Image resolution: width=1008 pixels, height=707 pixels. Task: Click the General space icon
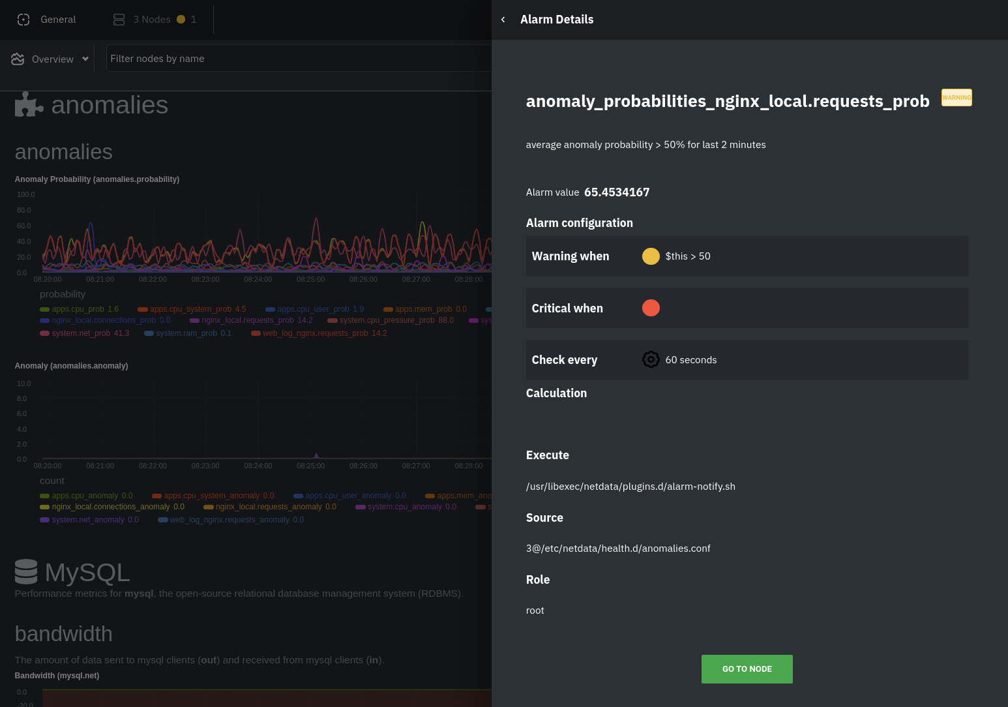point(23,20)
